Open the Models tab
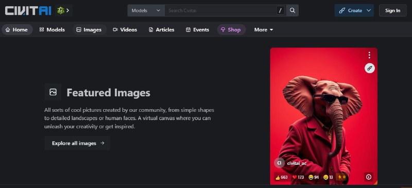Screen dimensions: 412x188 (52, 30)
